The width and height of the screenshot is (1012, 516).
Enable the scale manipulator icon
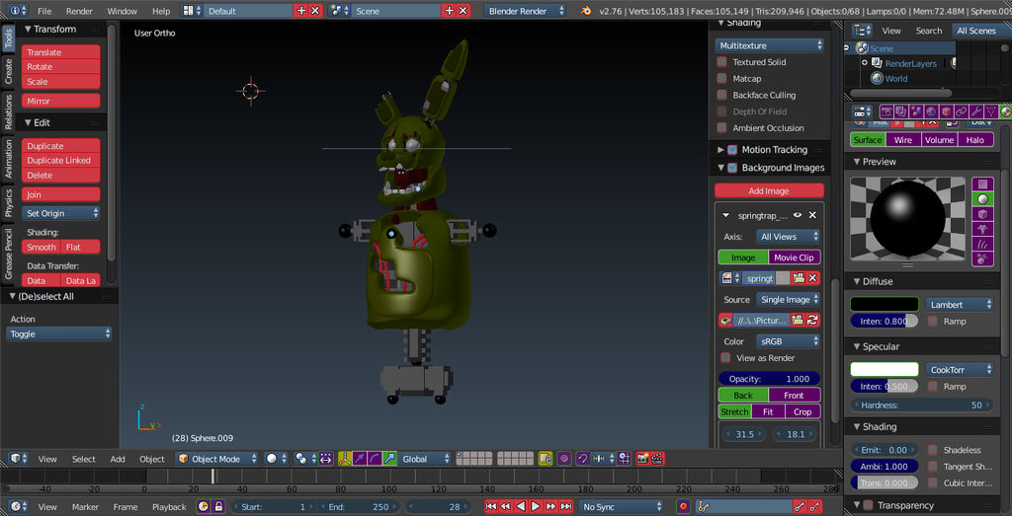tap(389, 459)
